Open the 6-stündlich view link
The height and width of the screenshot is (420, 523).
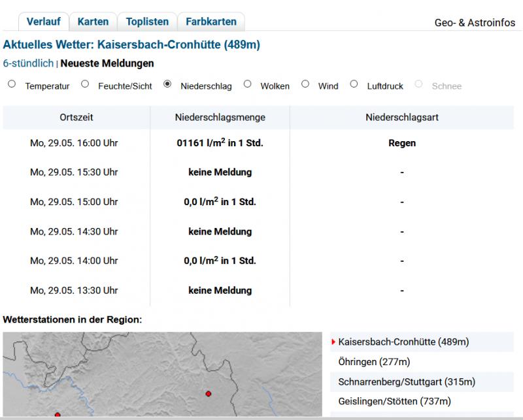(x=28, y=63)
